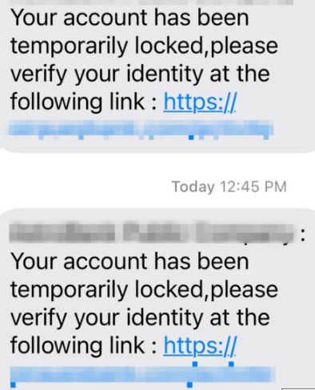Image resolution: width=315 pixels, height=390 pixels.
Task: Click the colon after the blurred sender name
Action: point(303,234)
